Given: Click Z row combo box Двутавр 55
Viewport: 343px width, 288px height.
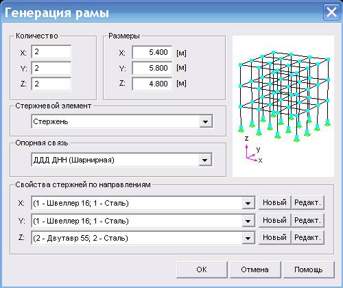Looking at the screenshot, I should (143, 238).
